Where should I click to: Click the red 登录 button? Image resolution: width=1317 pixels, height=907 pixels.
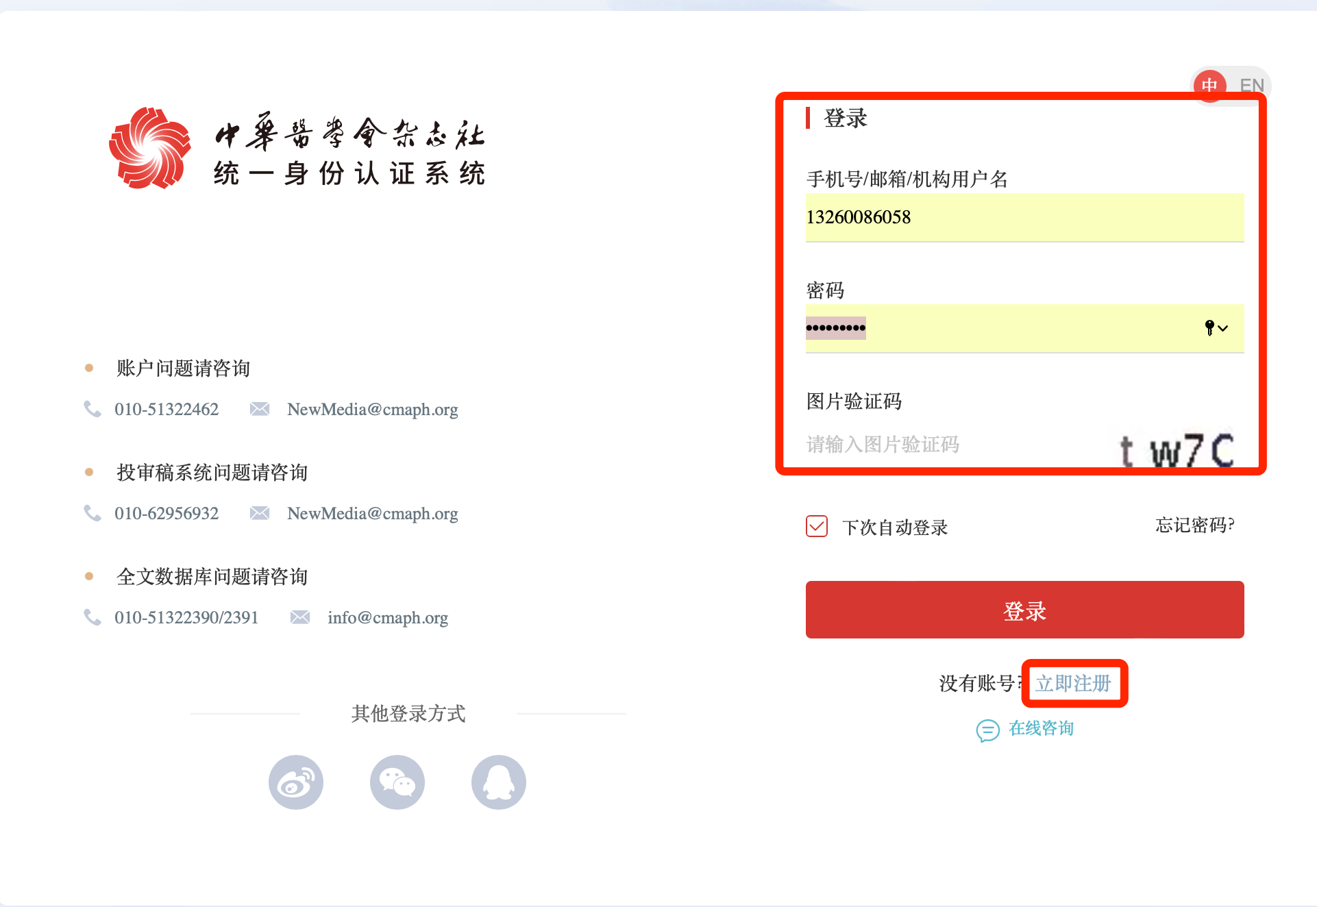[1024, 610]
